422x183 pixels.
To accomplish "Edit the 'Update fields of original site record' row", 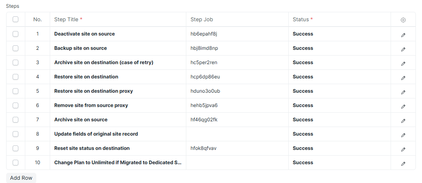I will point(403,135).
